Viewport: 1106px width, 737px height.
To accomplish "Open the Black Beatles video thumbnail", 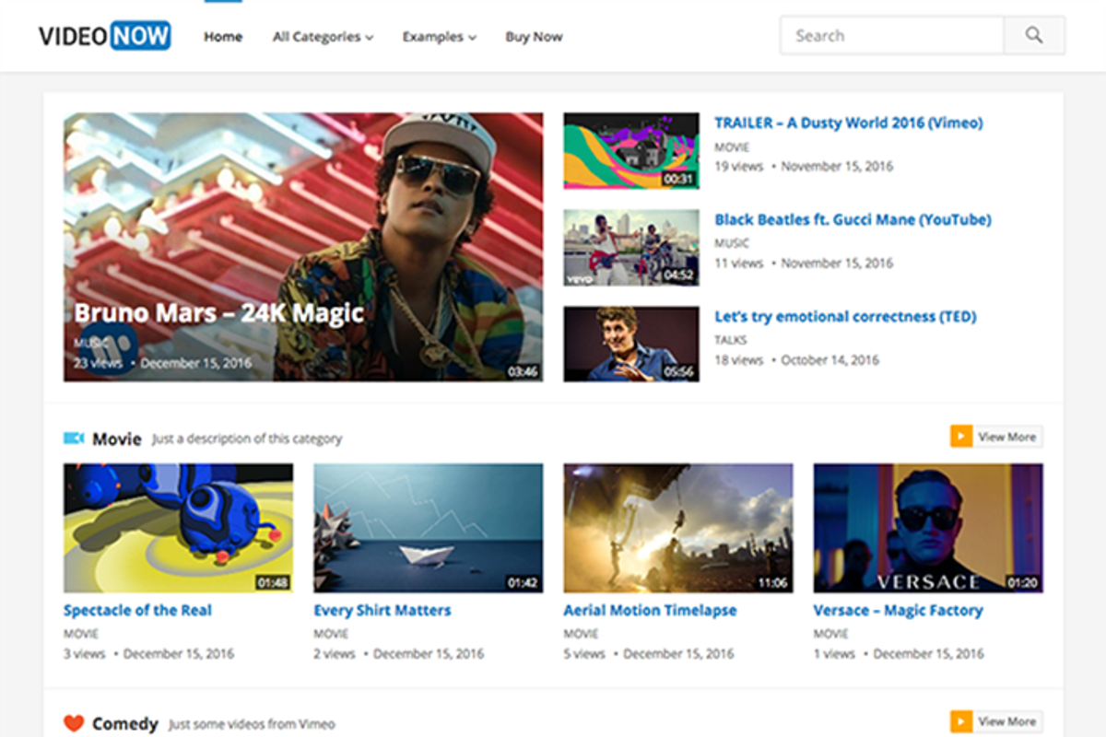I will [631, 248].
